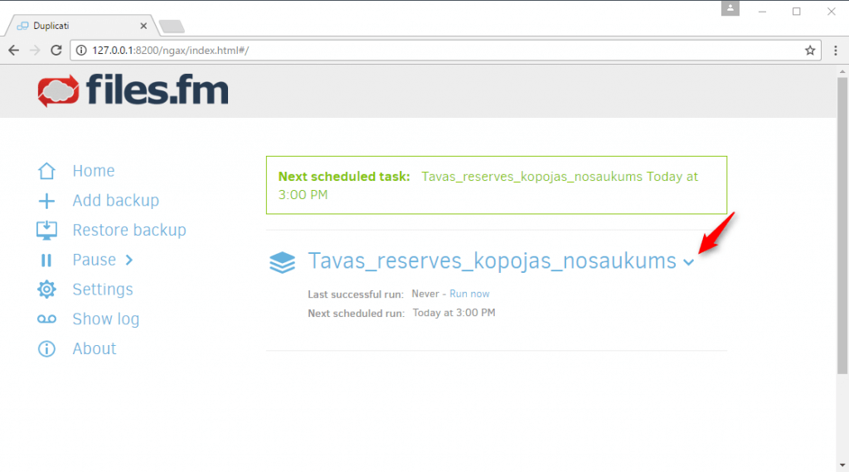Click the Settings gear icon
This screenshot has height=472, width=849.
coord(46,290)
